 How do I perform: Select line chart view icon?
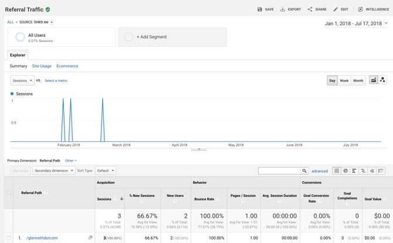pos(373,80)
